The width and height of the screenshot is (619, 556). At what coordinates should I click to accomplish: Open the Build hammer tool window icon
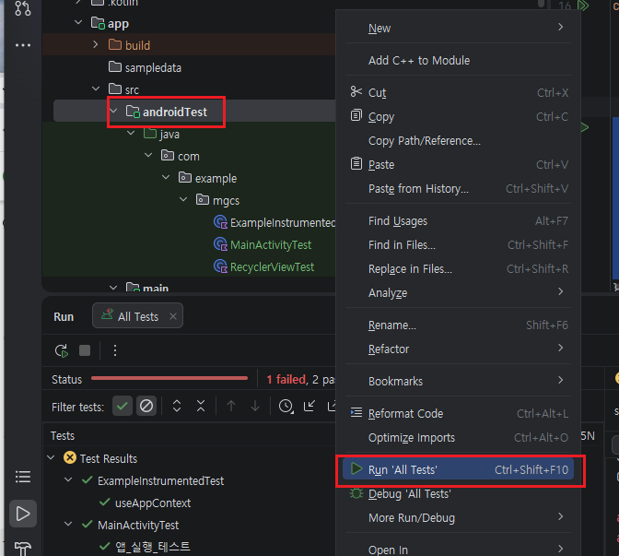[23, 549]
